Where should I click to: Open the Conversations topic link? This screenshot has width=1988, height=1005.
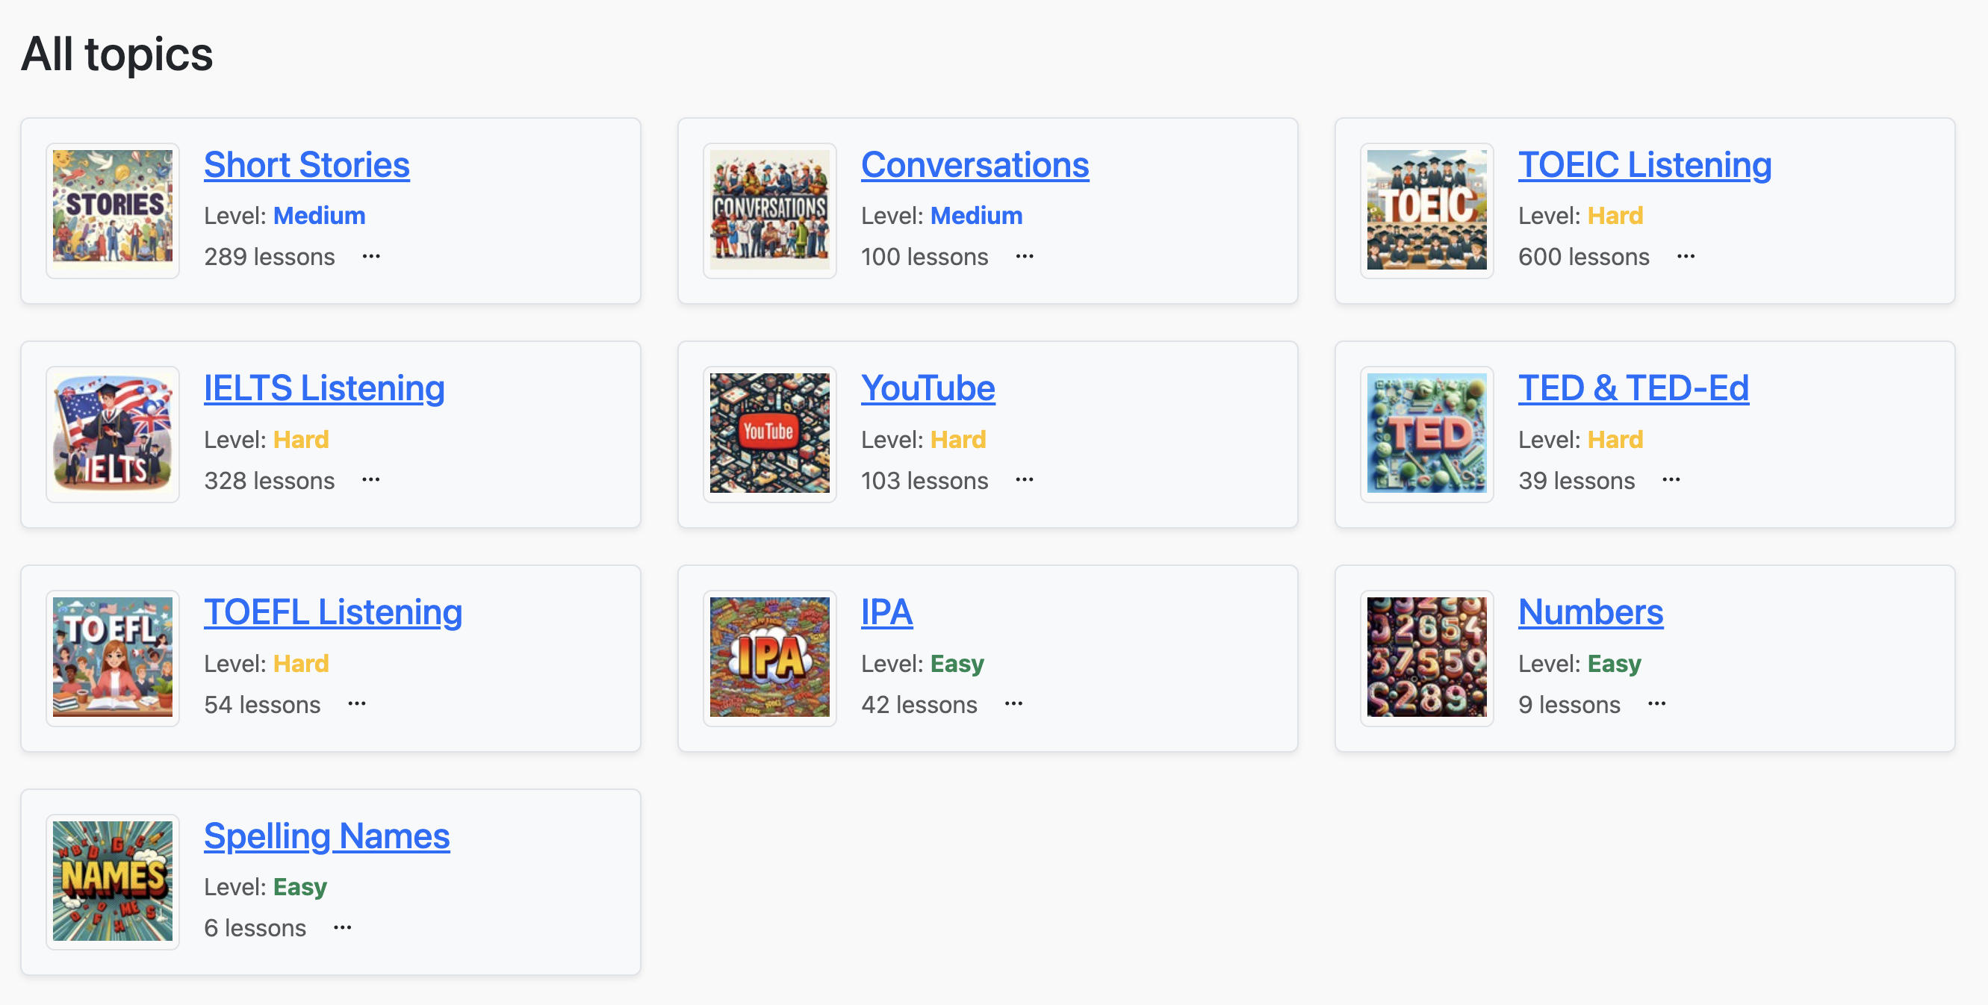click(974, 165)
